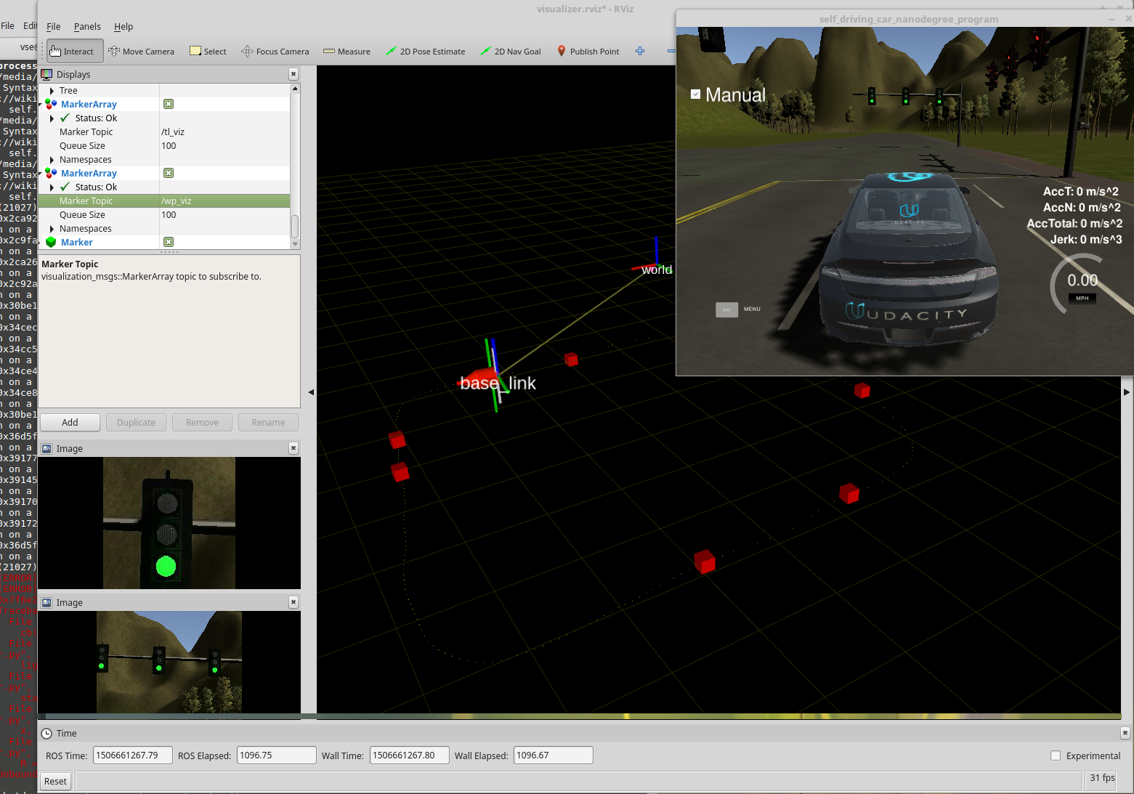Click the green cube Marker icon
This screenshot has height=794, width=1134.
(x=51, y=242)
